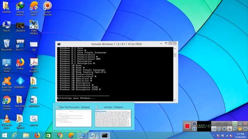Select the Firefox desktop shortcut
The image size is (248, 139).
click(20, 64)
